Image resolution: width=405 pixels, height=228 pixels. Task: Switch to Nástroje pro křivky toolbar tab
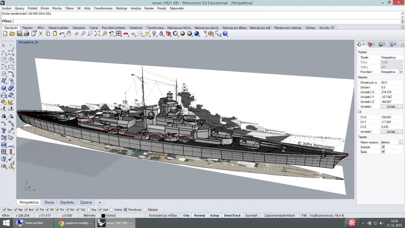(179, 28)
